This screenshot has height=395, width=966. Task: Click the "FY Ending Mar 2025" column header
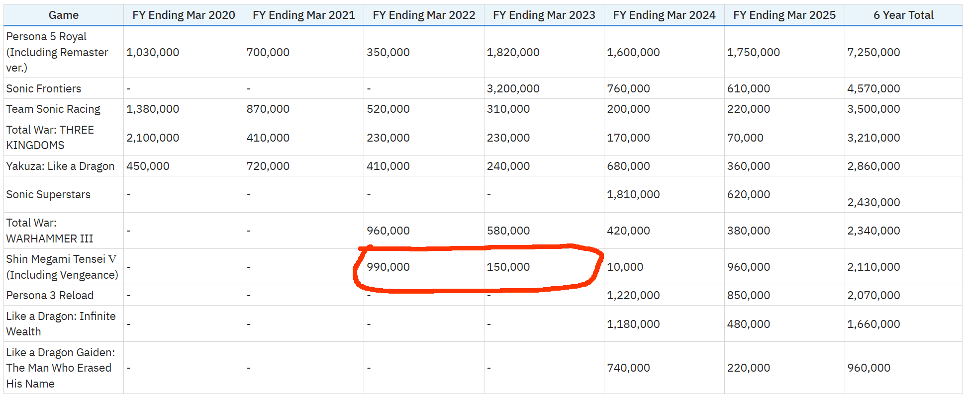(784, 15)
